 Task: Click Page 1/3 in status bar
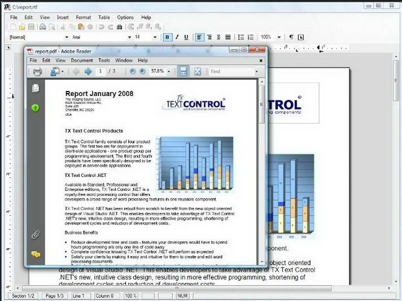tap(54, 296)
